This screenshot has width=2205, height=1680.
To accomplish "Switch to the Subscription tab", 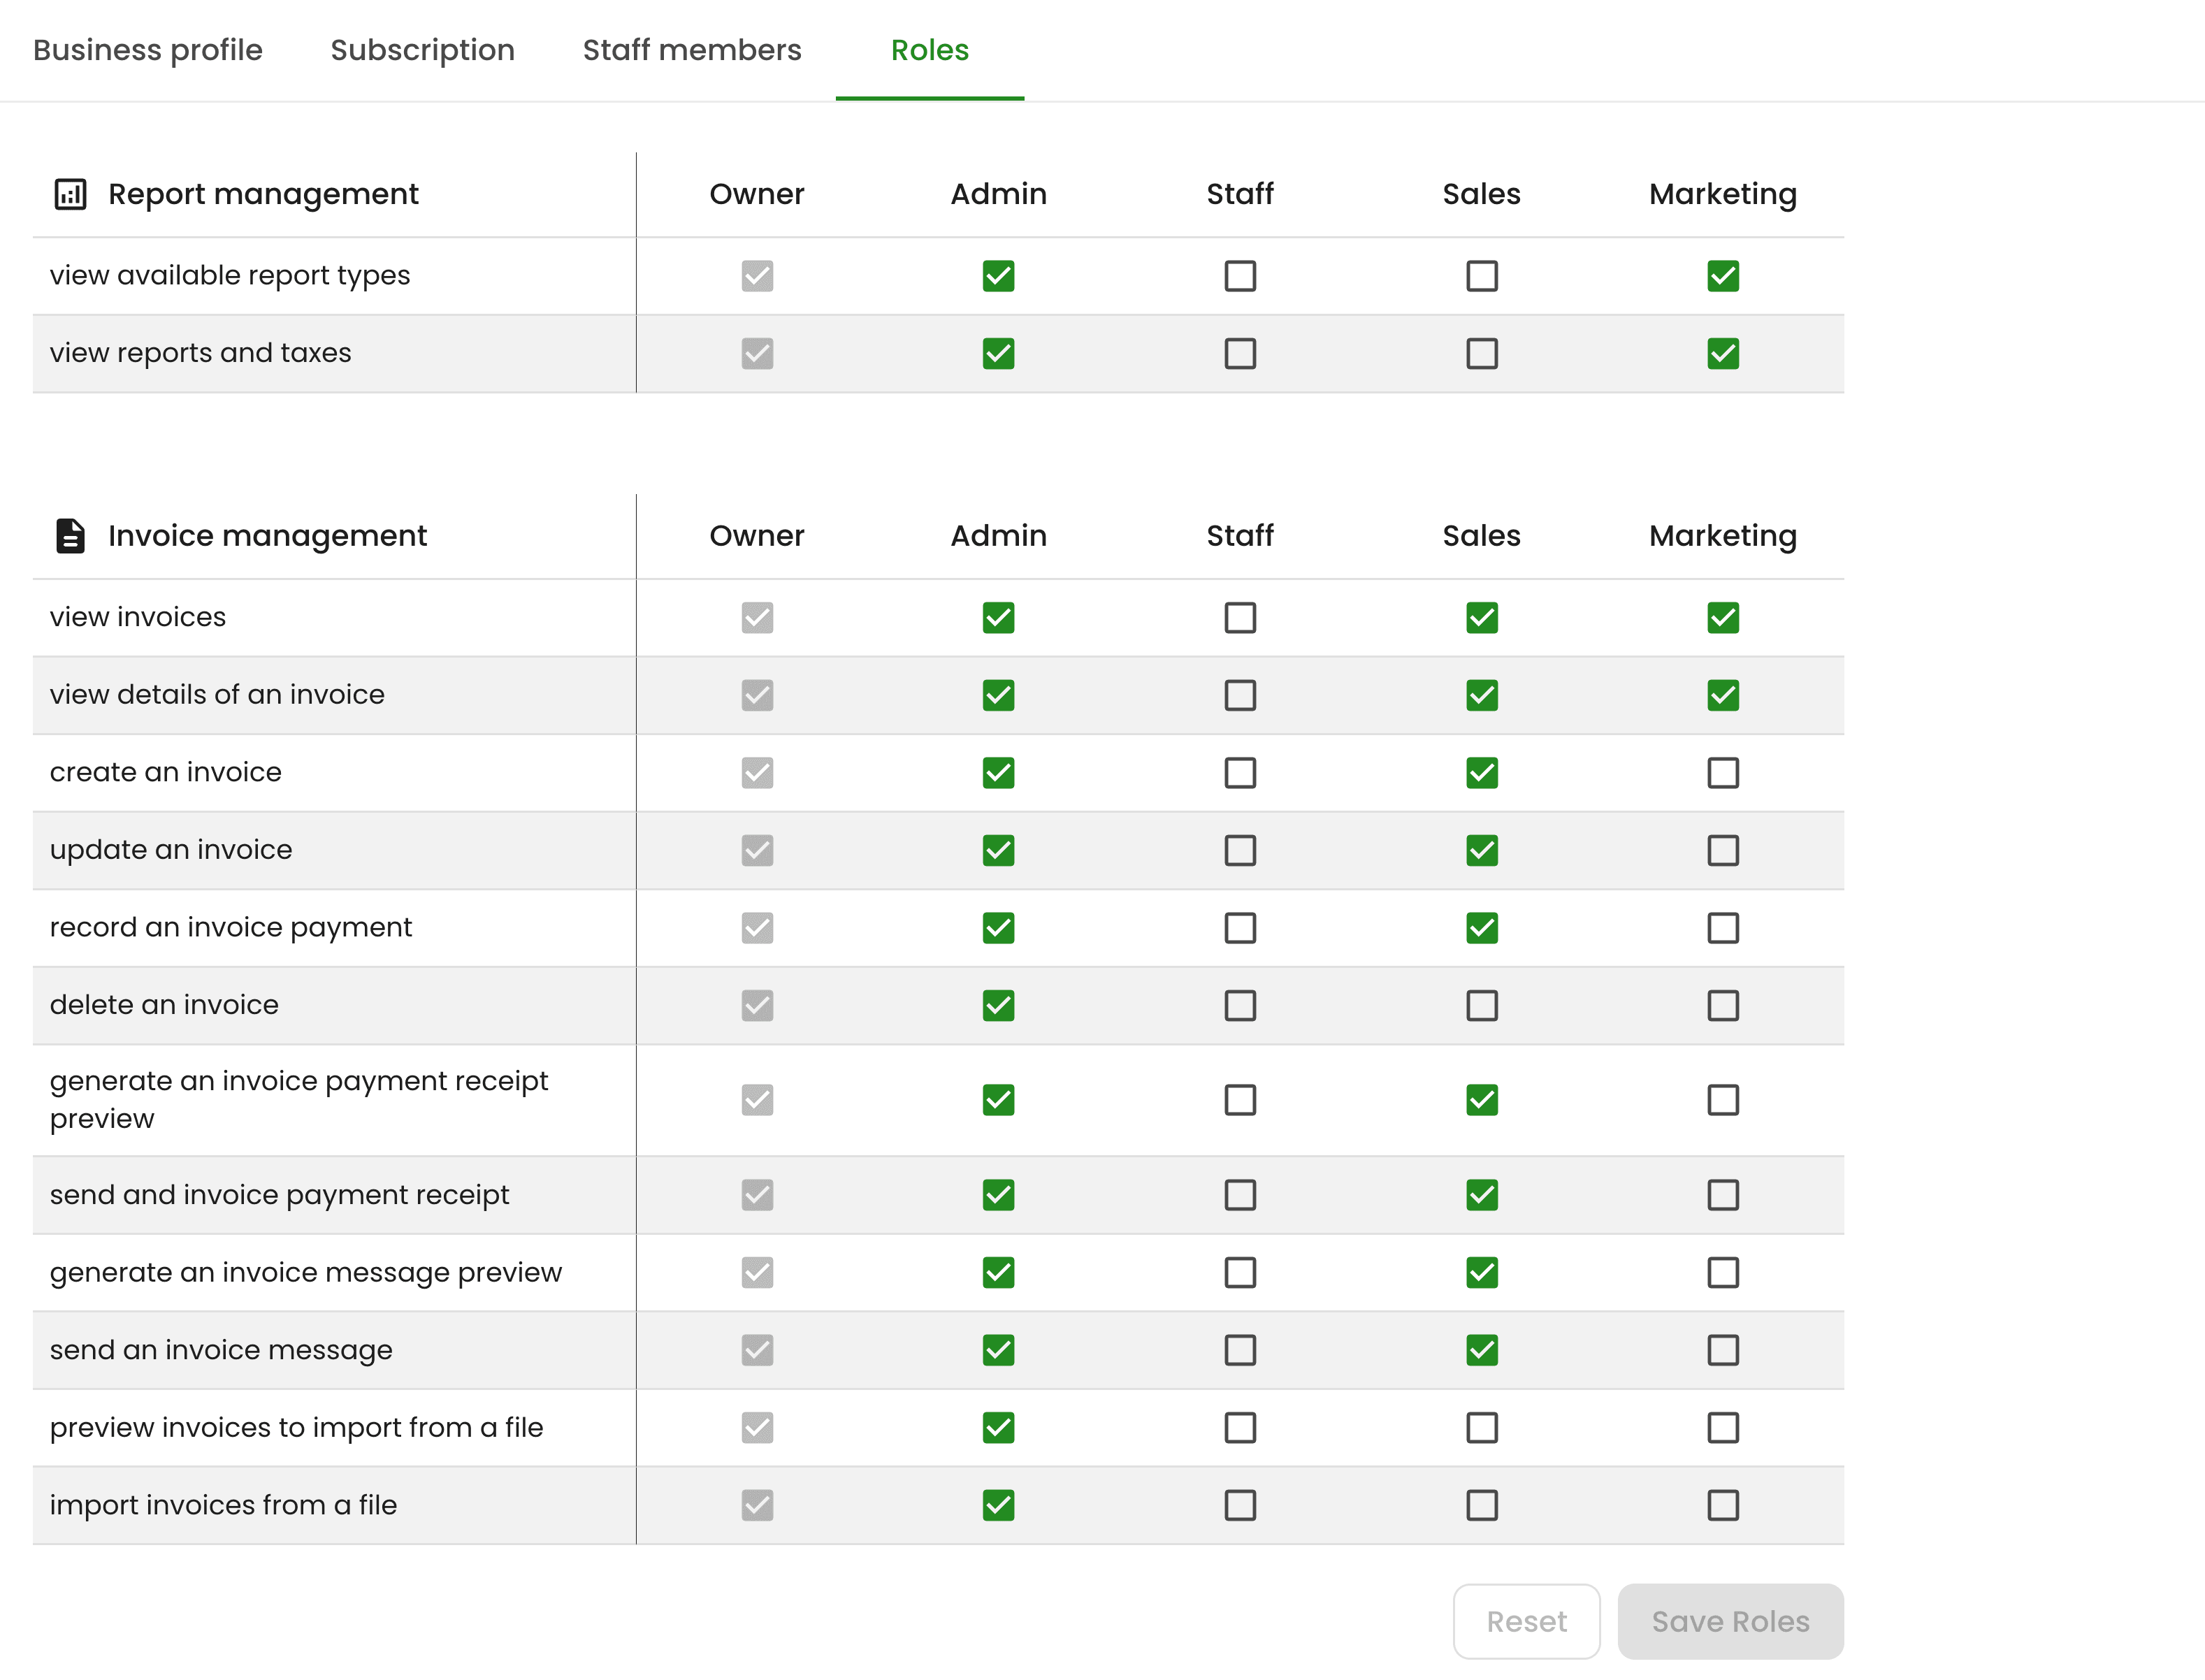I will [423, 50].
